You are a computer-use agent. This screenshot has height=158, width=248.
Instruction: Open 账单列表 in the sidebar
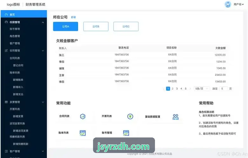tap(15, 73)
